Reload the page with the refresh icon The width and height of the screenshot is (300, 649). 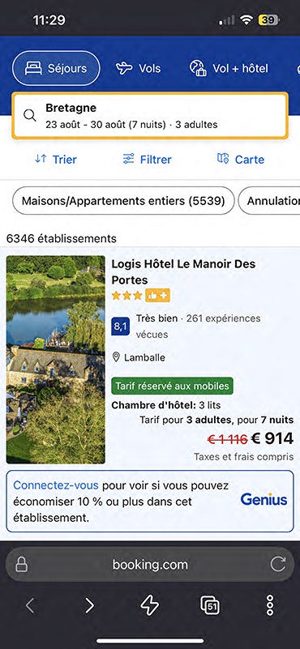(x=277, y=565)
